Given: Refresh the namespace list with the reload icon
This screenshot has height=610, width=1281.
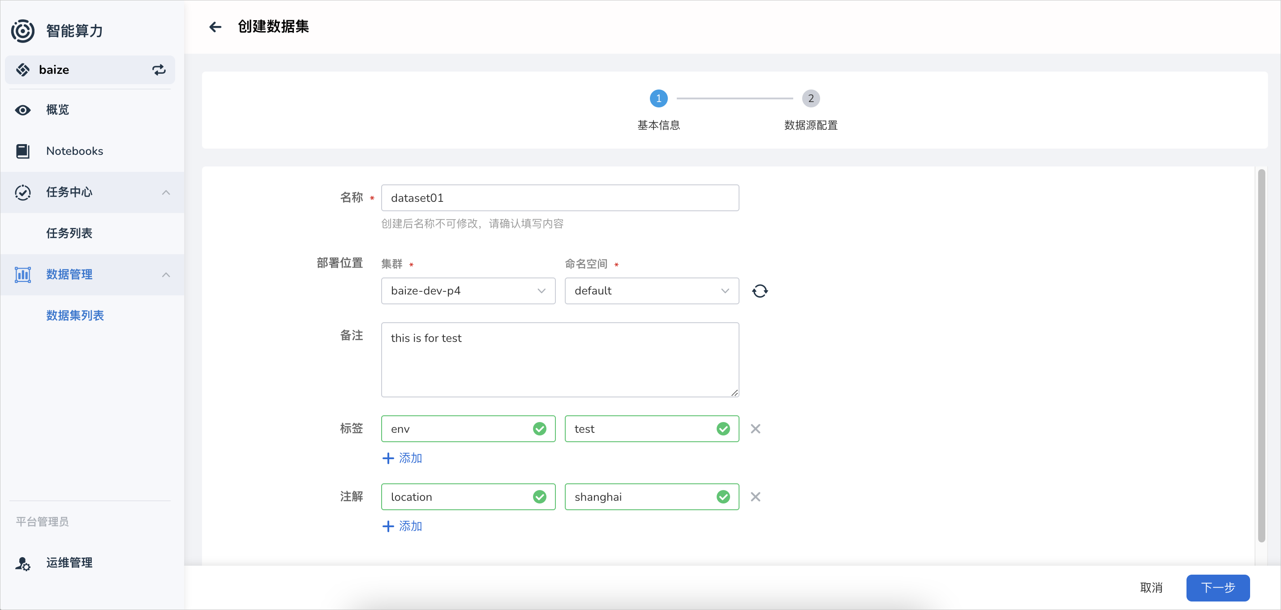Looking at the screenshot, I should [759, 290].
